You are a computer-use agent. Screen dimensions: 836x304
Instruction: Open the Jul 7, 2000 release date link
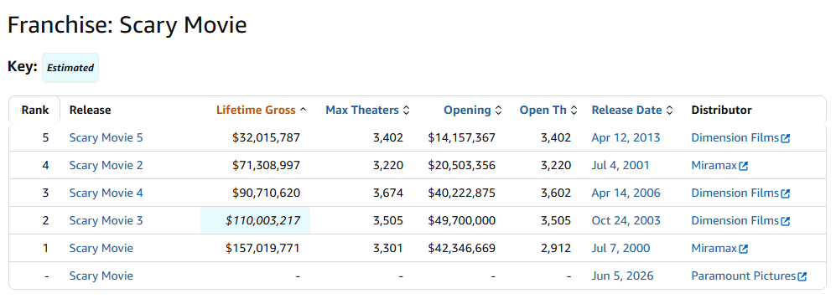pyautogui.click(x=621, y=248)
